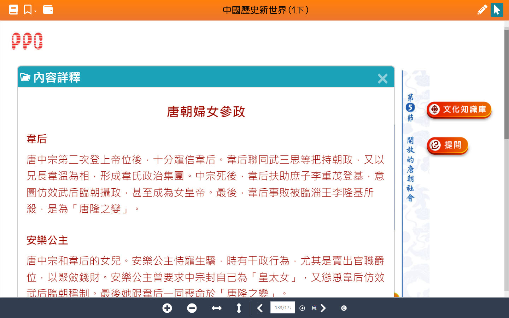509x318 pixels.
Task: Open the bookmark dropdown menu
Action: point(30,10)
